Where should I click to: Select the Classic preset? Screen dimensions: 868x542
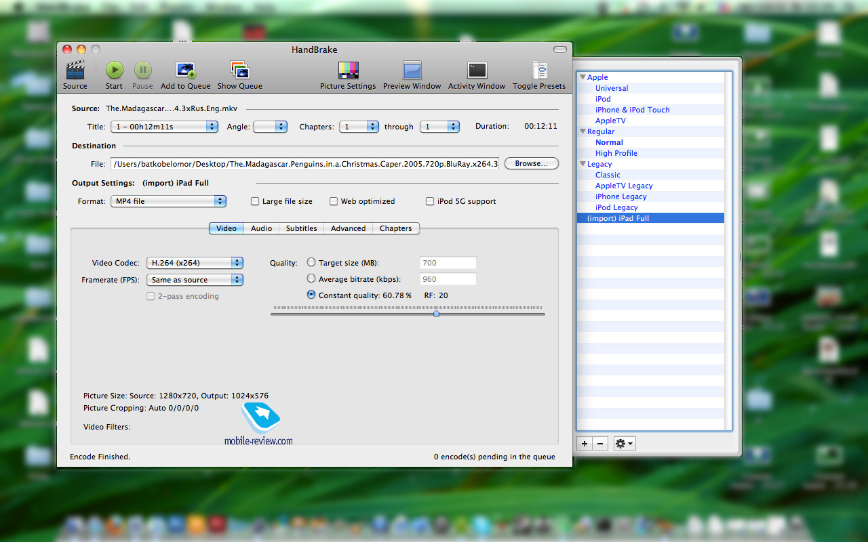click(x=608, y=175)
